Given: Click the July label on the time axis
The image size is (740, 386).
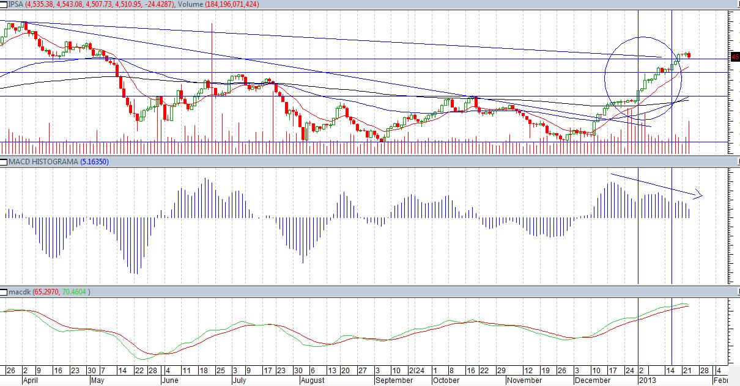Looking at the screenshot, I should 240,380.
